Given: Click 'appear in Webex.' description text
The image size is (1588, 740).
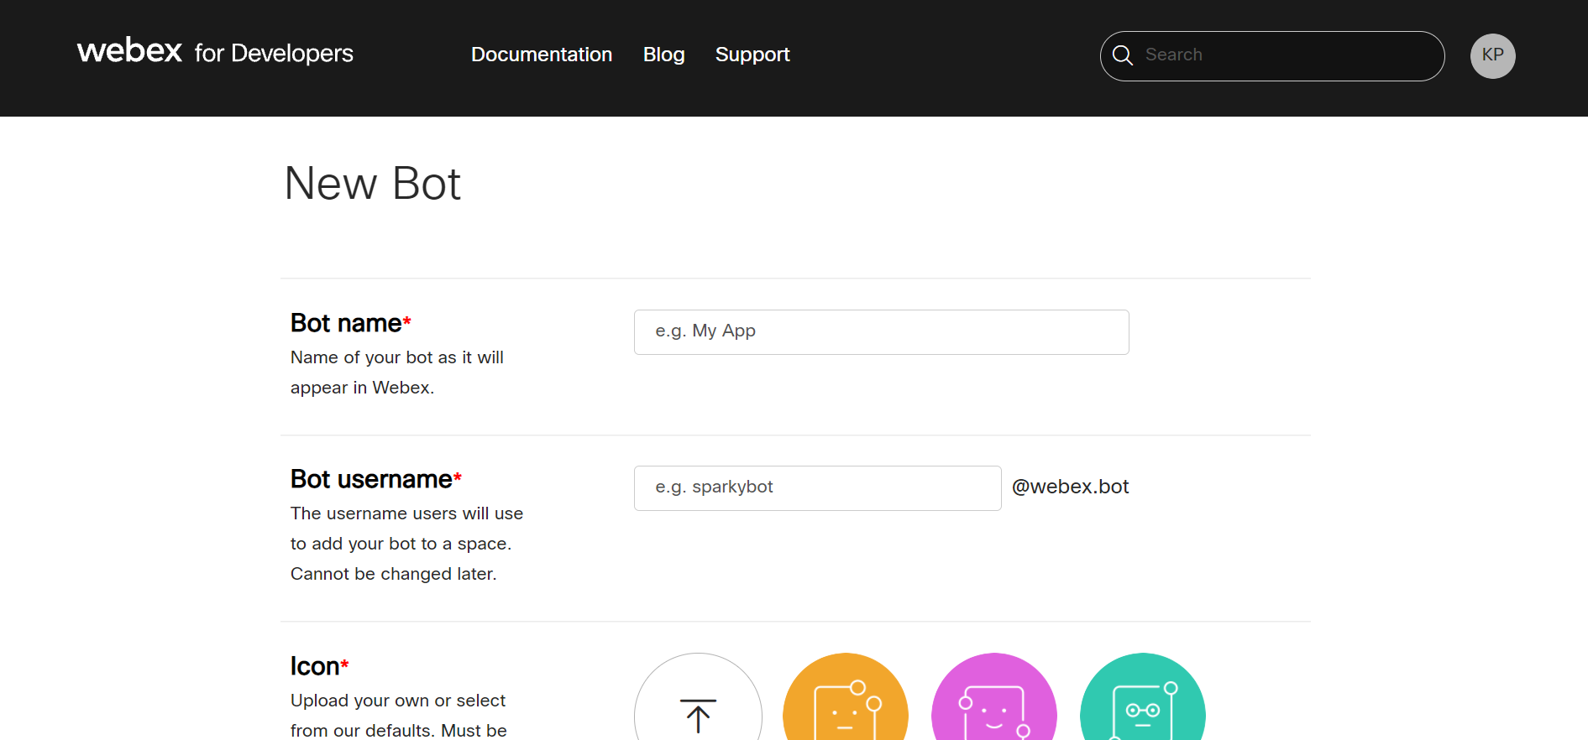Looking at the screenshot, I should coord(362,388).
